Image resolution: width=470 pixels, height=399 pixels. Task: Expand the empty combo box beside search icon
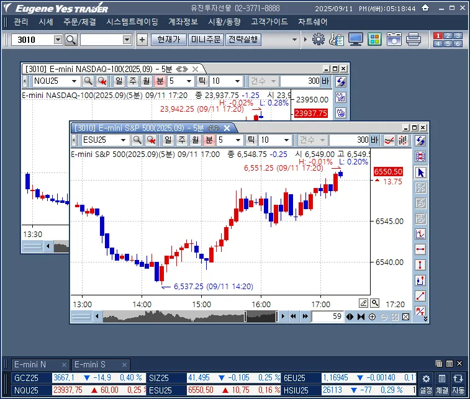point(127,40)
